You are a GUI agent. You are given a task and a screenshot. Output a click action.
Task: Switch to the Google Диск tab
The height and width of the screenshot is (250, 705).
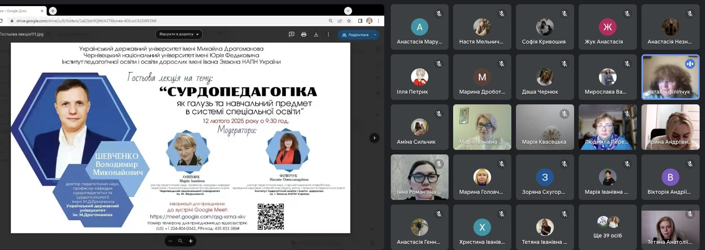click(x=23, y=11)
